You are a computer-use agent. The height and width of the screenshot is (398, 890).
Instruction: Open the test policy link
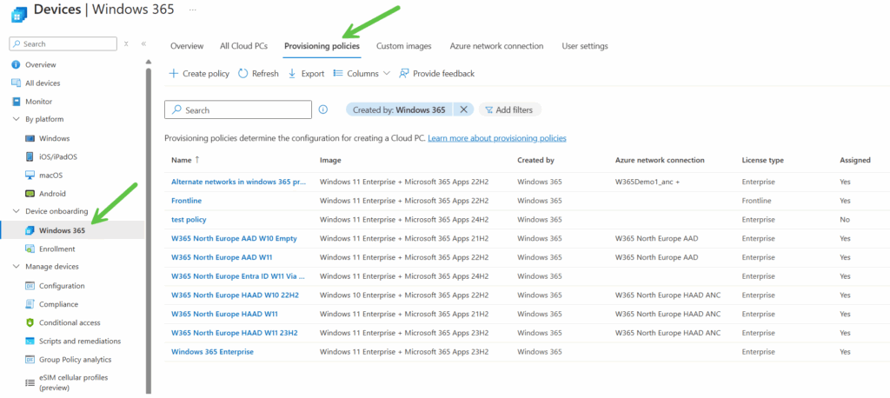click(x=189, y=219)
